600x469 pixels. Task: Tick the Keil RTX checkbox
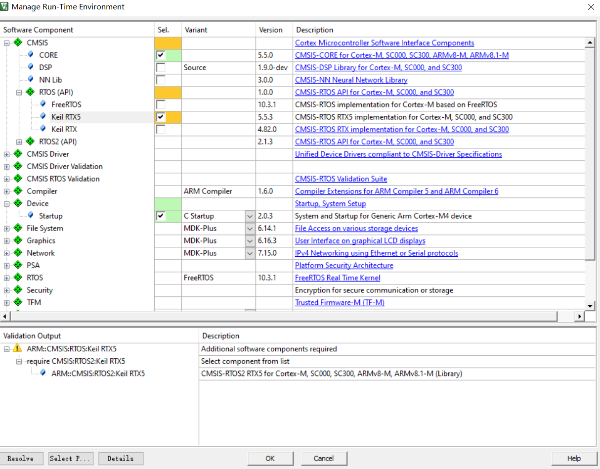click(x=160, y=129)
